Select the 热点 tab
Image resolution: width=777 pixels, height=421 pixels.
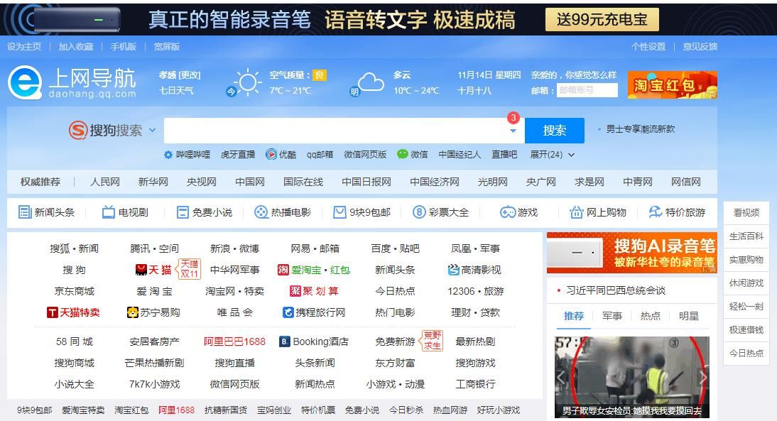coord(650,317)
